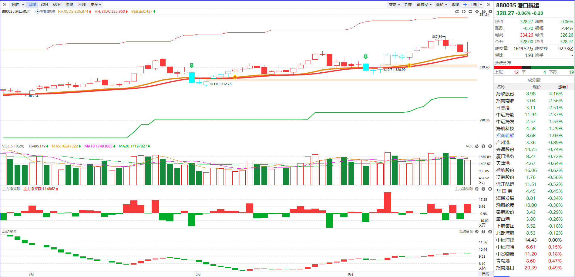Viewport: 575px width, 277px height.
Task: Click 880035 港口航运 title in right panel
Action: click(517, 5)
